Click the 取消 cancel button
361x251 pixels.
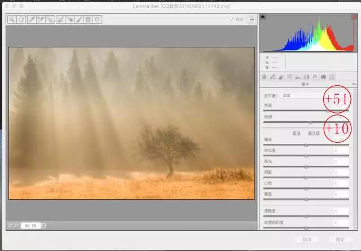point(307,240)
